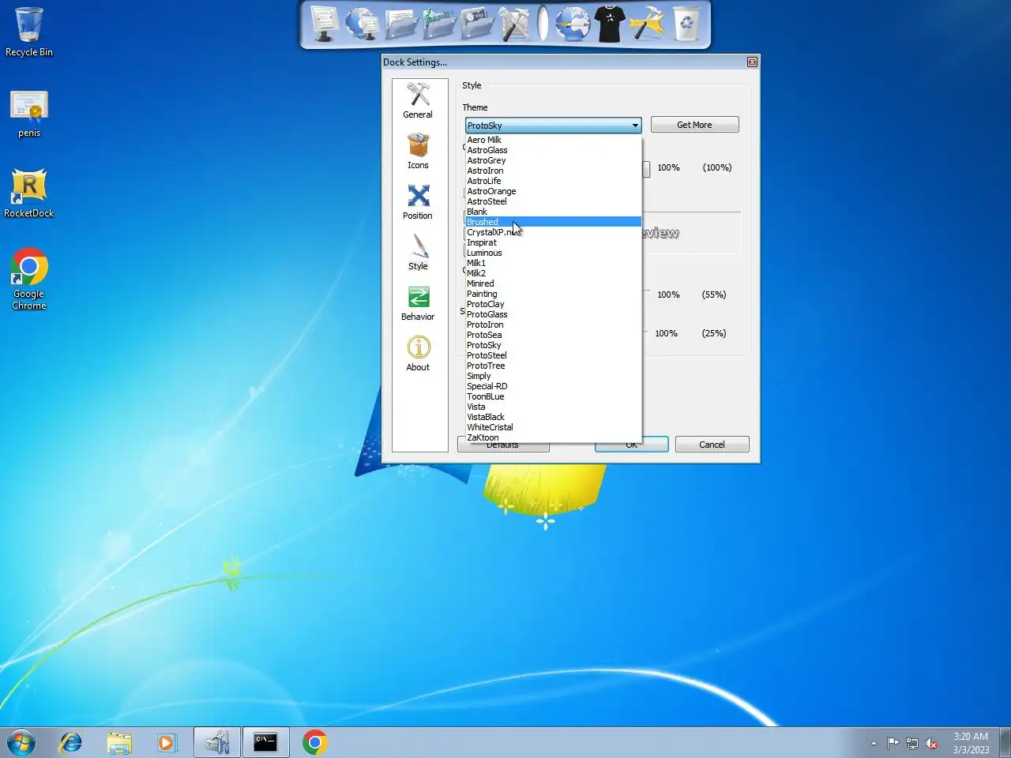Show hidden tray icons arrow
The width and height of the screenshot is (1011, 758).
[874, 743]
